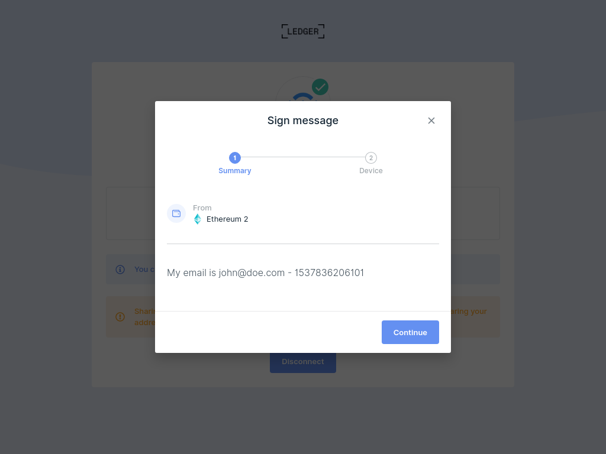Click the Sign message dialog title
606x454 pixels.
[x=303, y=121]
